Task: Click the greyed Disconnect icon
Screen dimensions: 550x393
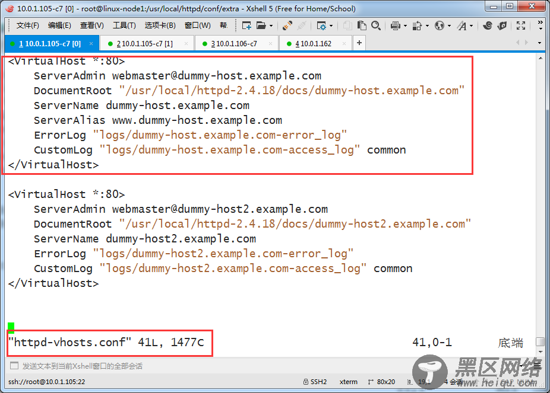Action: pos(301,25)
